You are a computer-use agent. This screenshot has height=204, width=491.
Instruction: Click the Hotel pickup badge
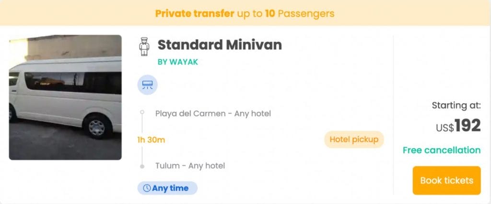[x=354, y=140]
